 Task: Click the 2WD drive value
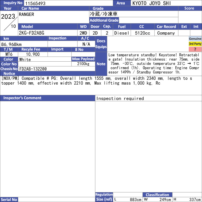click(83, 33)
